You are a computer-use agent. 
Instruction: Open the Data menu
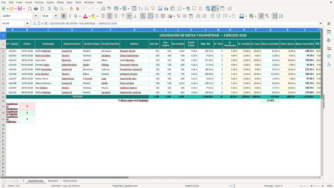[x=69, y=2]
